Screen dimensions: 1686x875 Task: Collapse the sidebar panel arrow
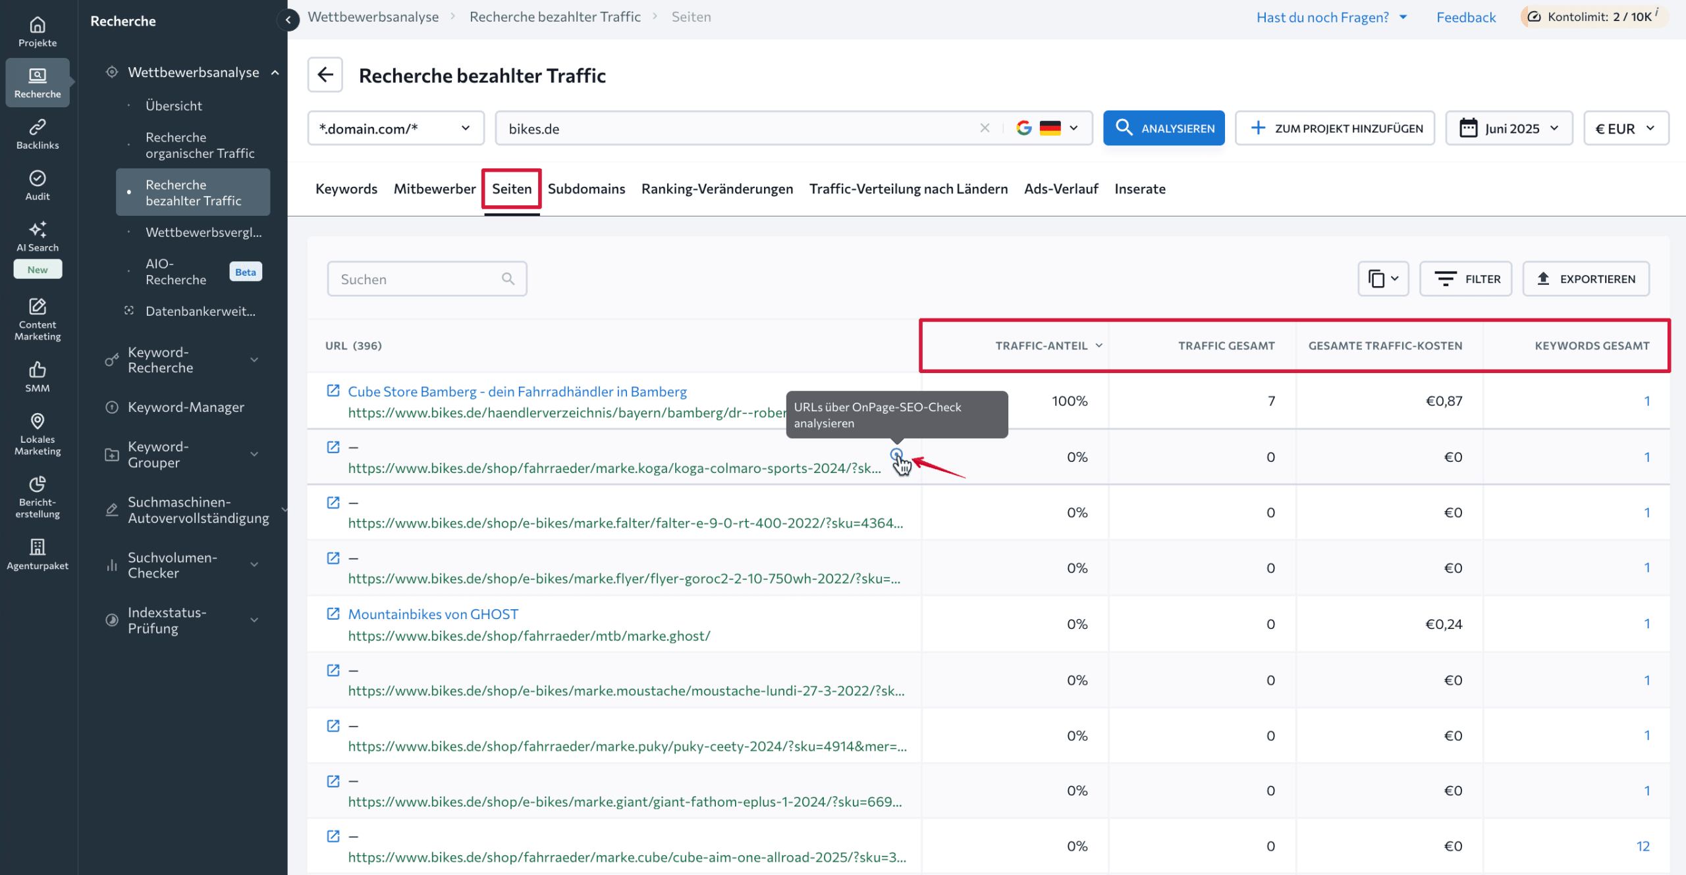pos(288,20)
